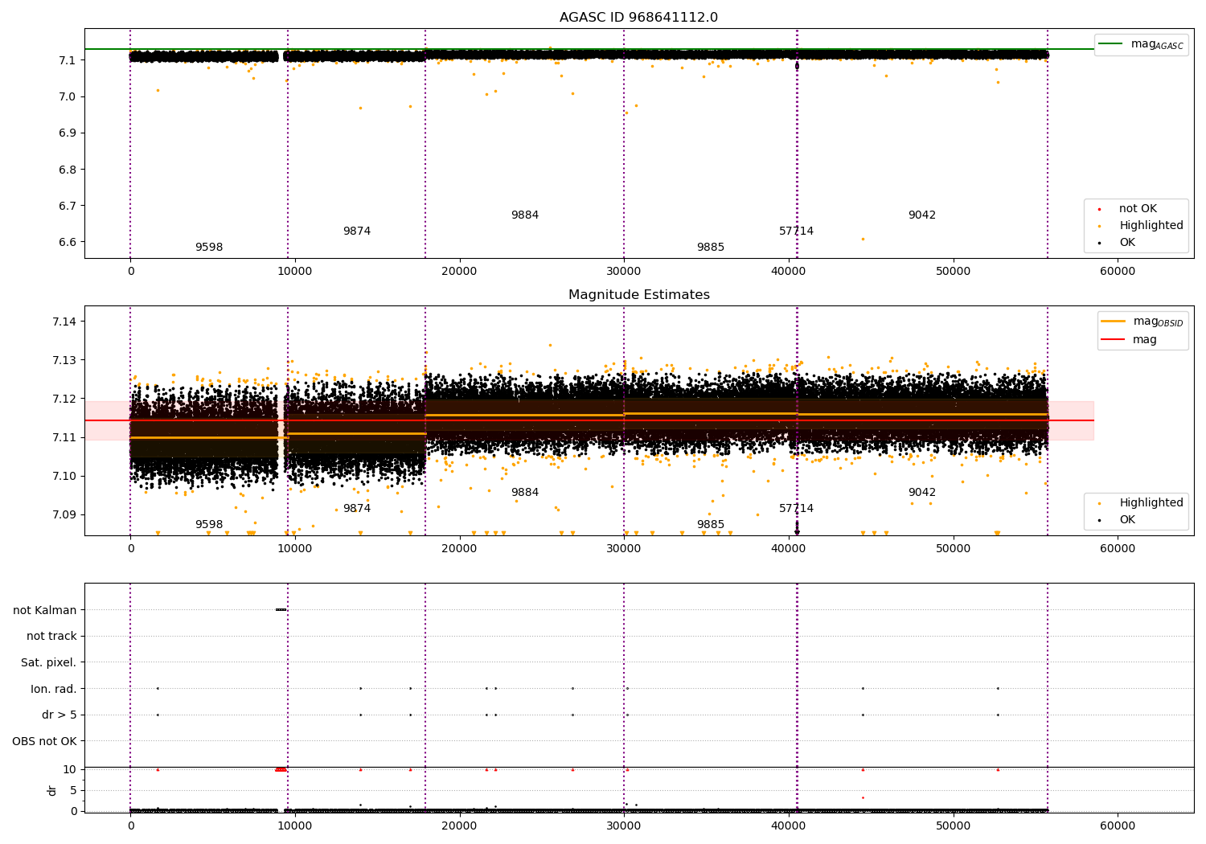
Task: Click 'Highlighted' in the top plot legend
Action: [1151, 226]
